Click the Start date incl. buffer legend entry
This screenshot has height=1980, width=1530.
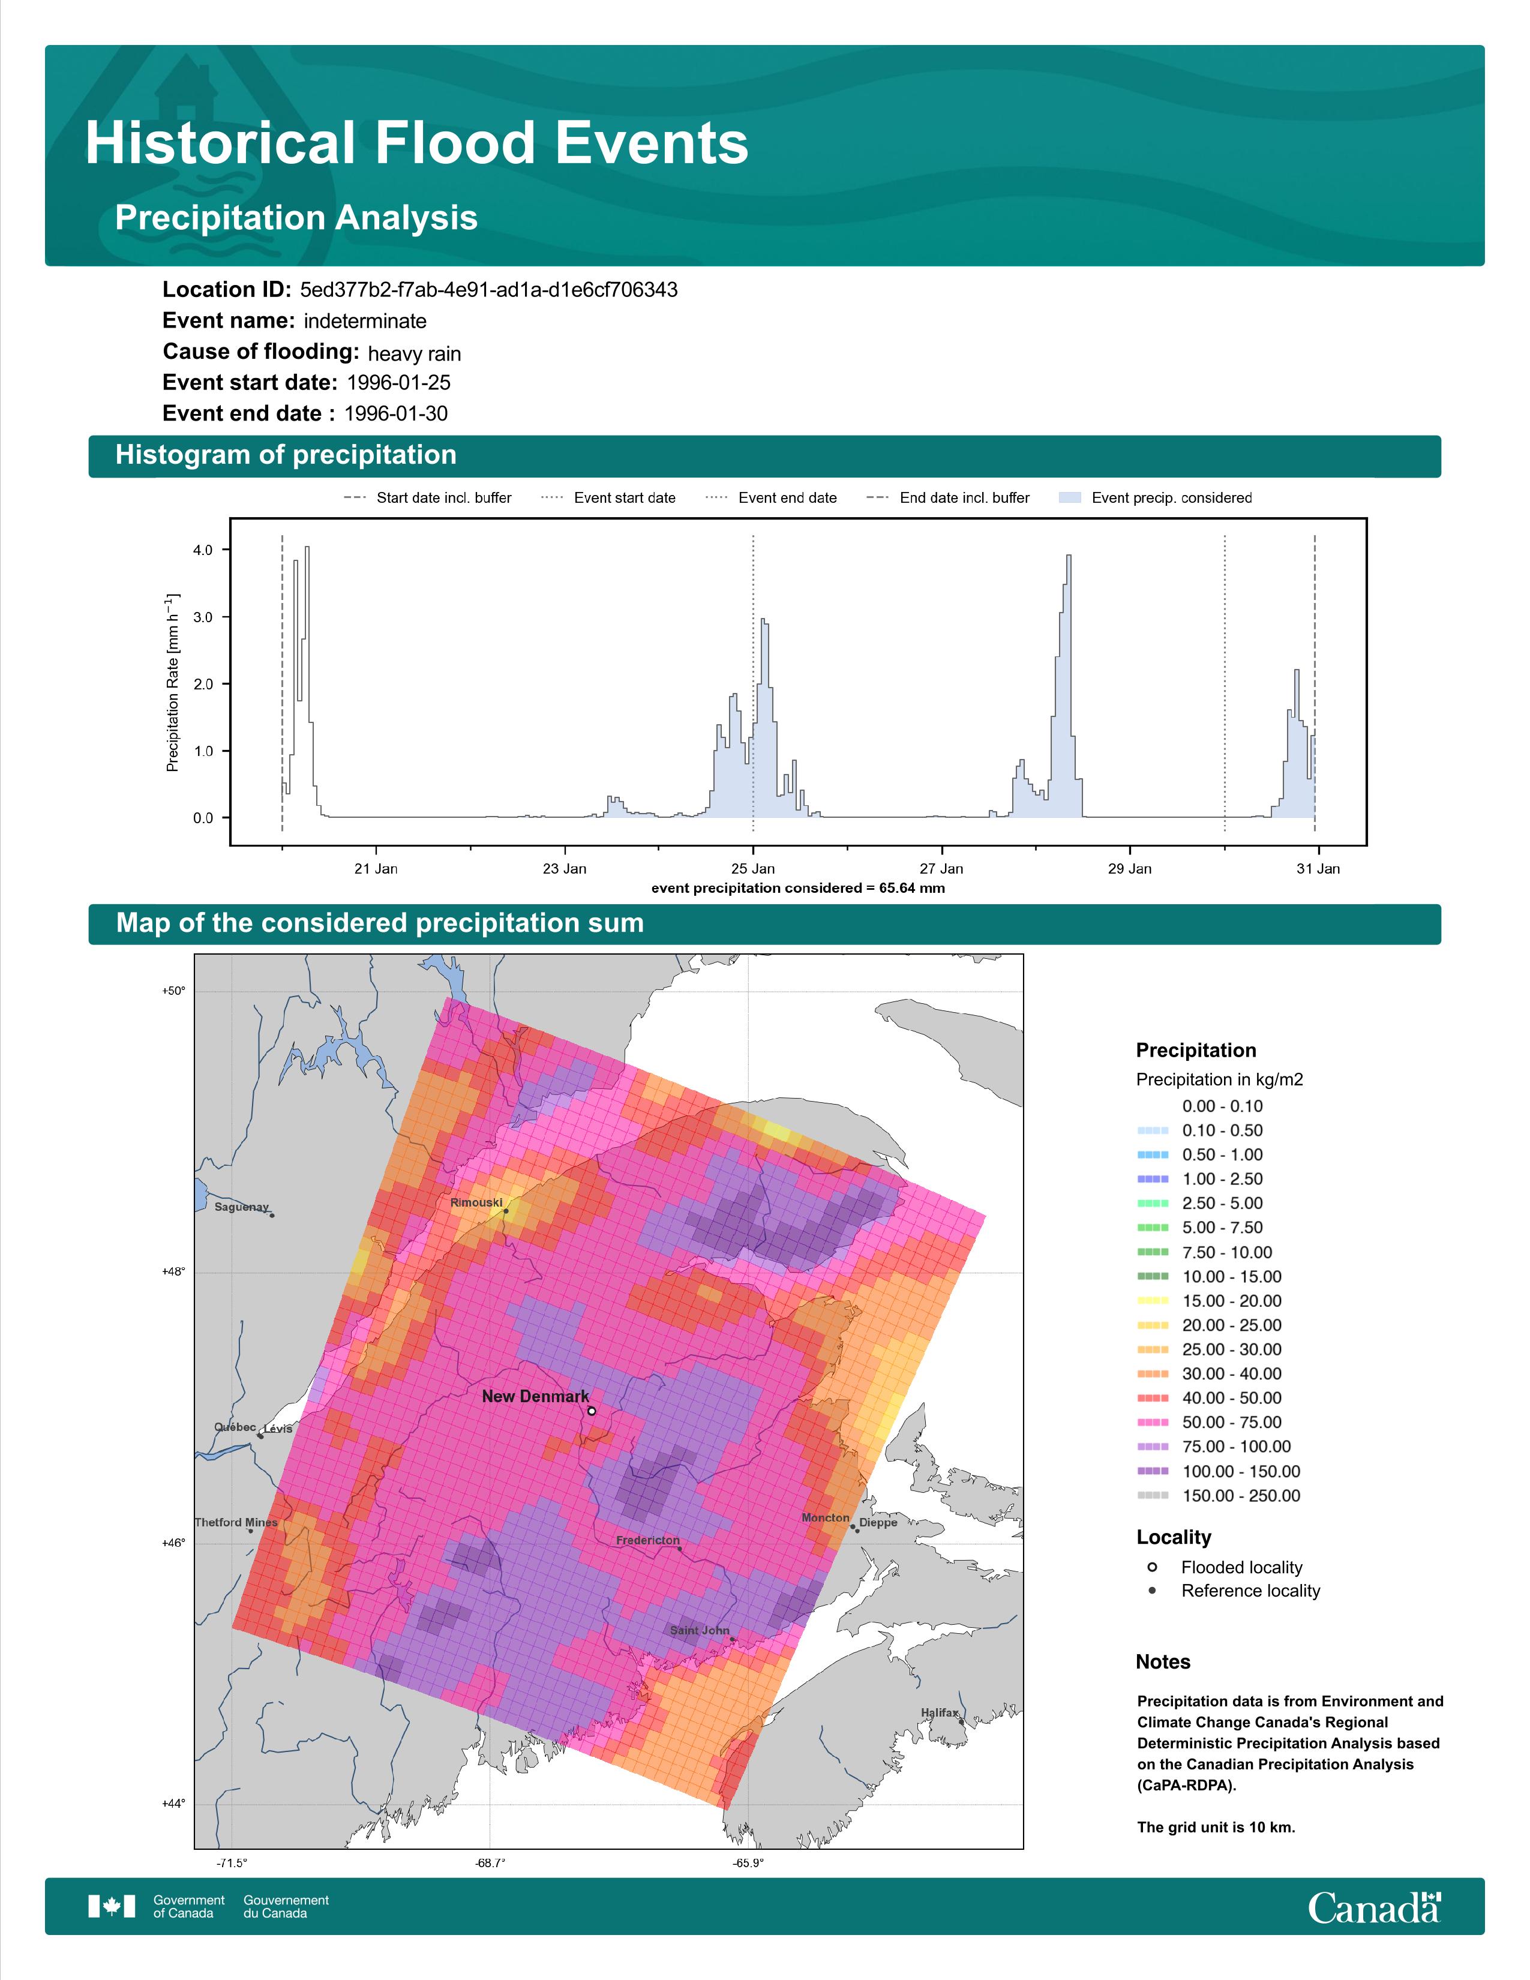pos(428,498)
